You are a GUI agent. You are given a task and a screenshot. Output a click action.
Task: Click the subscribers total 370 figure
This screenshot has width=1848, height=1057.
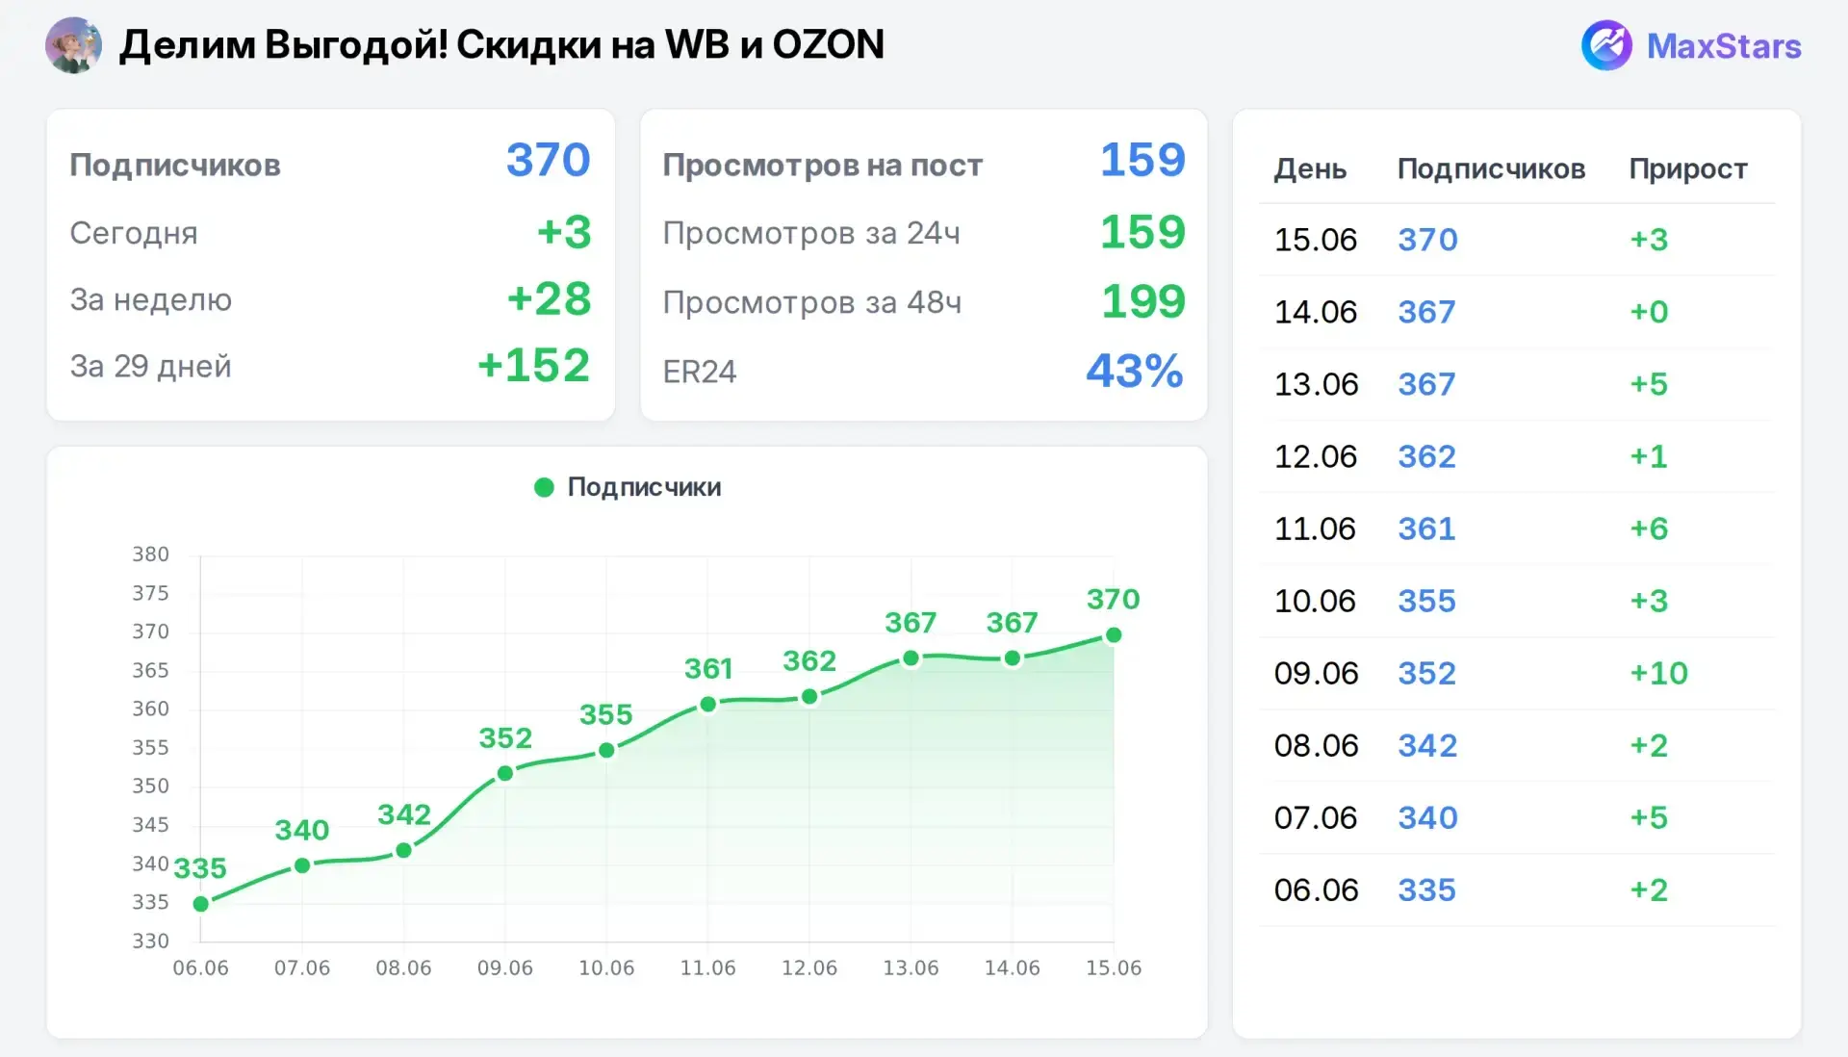point(548,160)
